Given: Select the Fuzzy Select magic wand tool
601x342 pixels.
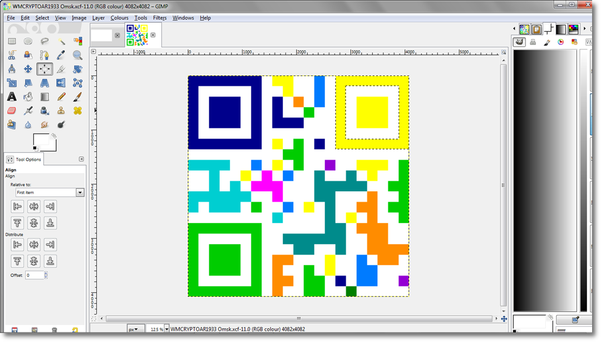Looking at the screenshot, I should tap(61, 41).
